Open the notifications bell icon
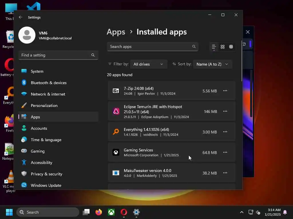Screen dimensions: 293x219 [x=285, y=212]
